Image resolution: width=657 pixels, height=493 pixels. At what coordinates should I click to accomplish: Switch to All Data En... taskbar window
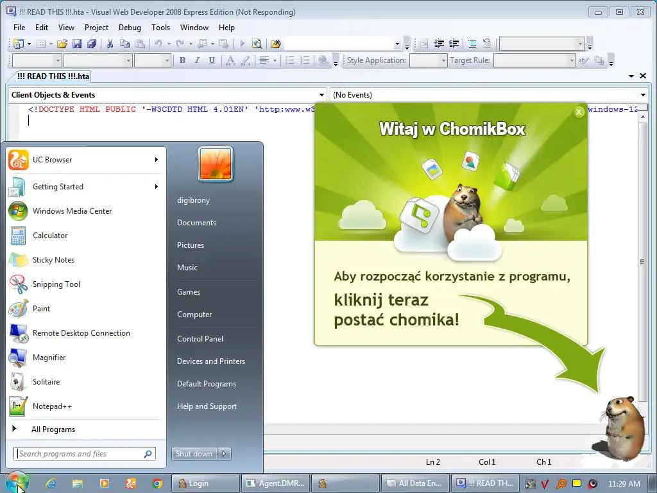414,483
